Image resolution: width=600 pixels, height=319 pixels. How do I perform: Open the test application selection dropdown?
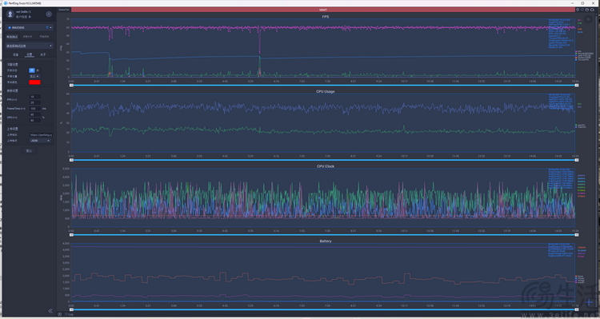[29, 46]
